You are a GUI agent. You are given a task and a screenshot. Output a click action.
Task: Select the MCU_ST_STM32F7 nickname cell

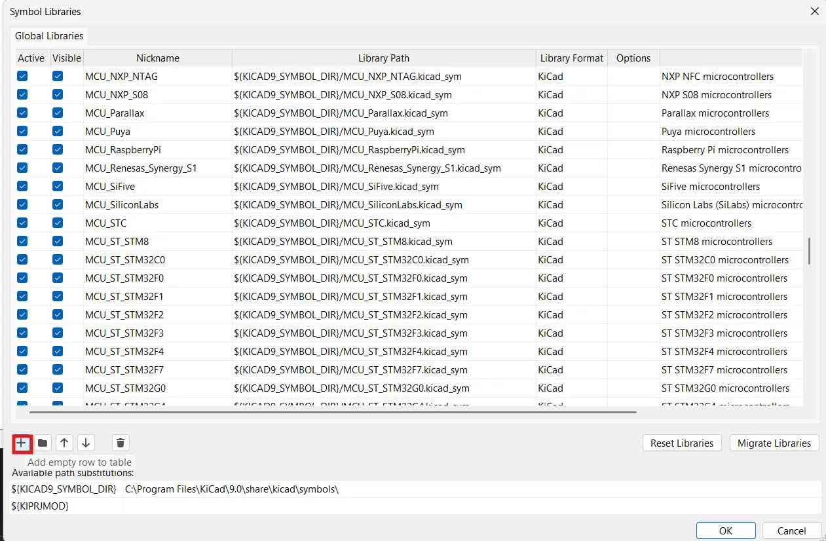tap(158, 369)
